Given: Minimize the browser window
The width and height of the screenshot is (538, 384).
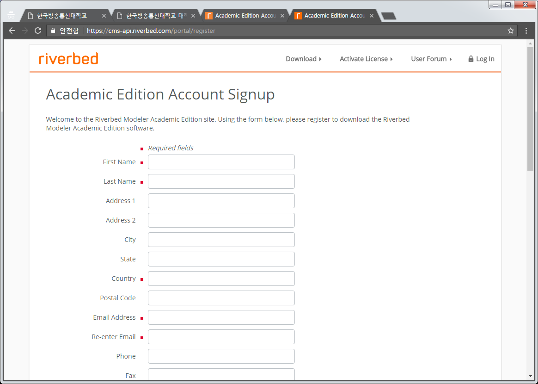Looking at the screenshot, I should (495, 5).
